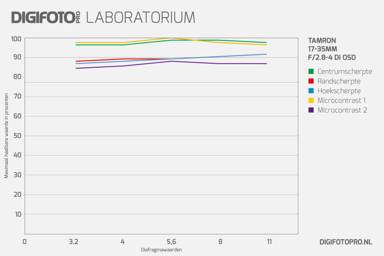The width and height of the screenshot is (384, 256).
Task: Click the purple Microcontrast 2 line at f/11
Action: (266, 64)
